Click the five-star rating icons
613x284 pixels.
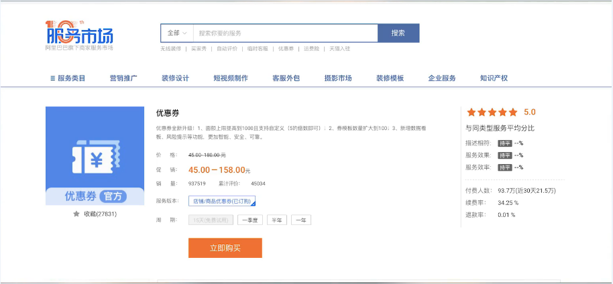click(492, 113)
